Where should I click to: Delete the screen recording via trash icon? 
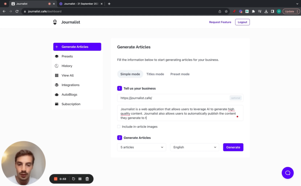[x=87, y=179]
